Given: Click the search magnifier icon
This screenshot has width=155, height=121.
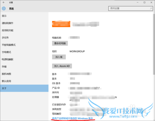Looking at the screenshot, I should pos(151,8).
